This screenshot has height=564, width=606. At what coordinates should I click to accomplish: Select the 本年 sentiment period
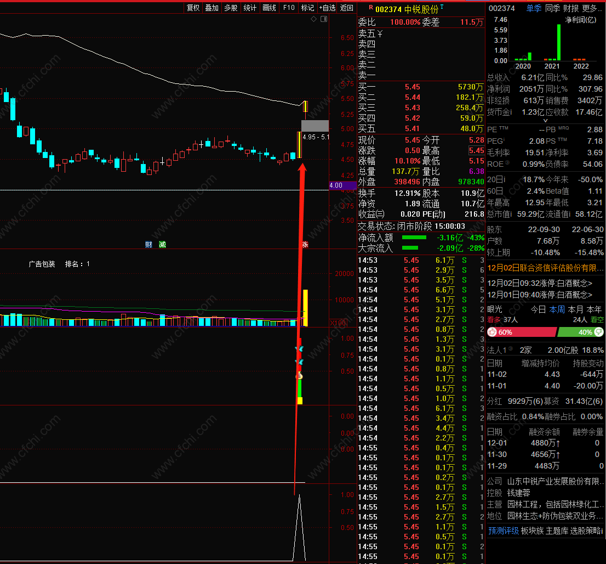pos(594,309)
